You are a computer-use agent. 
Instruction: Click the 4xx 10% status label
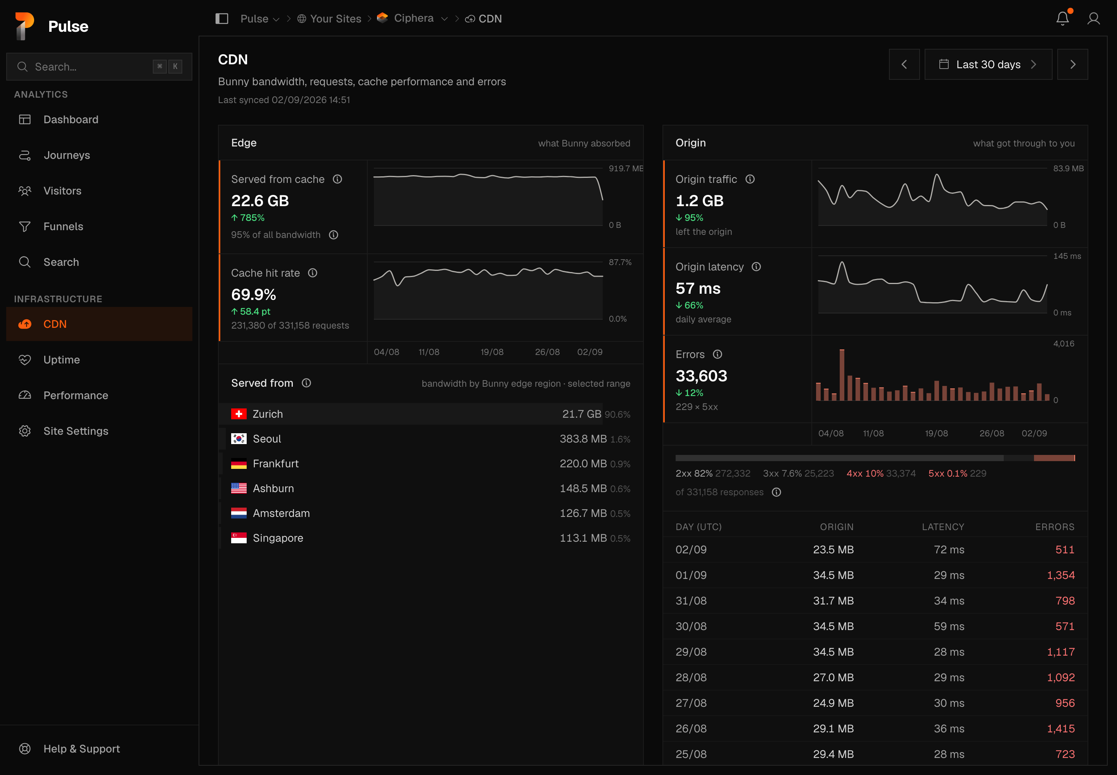(x=865, y=474)
